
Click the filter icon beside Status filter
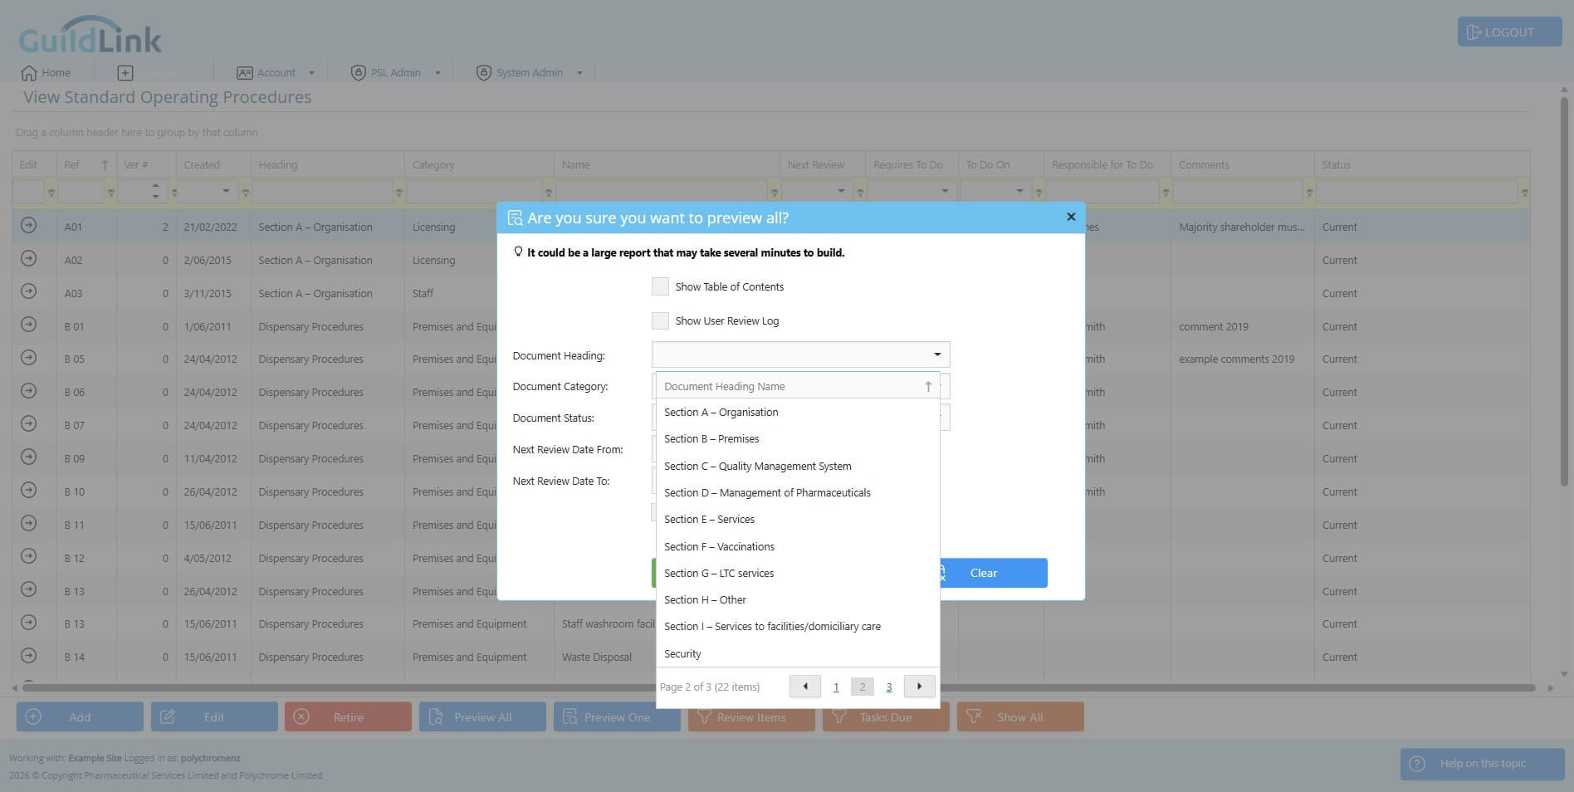click(1524, 193)
